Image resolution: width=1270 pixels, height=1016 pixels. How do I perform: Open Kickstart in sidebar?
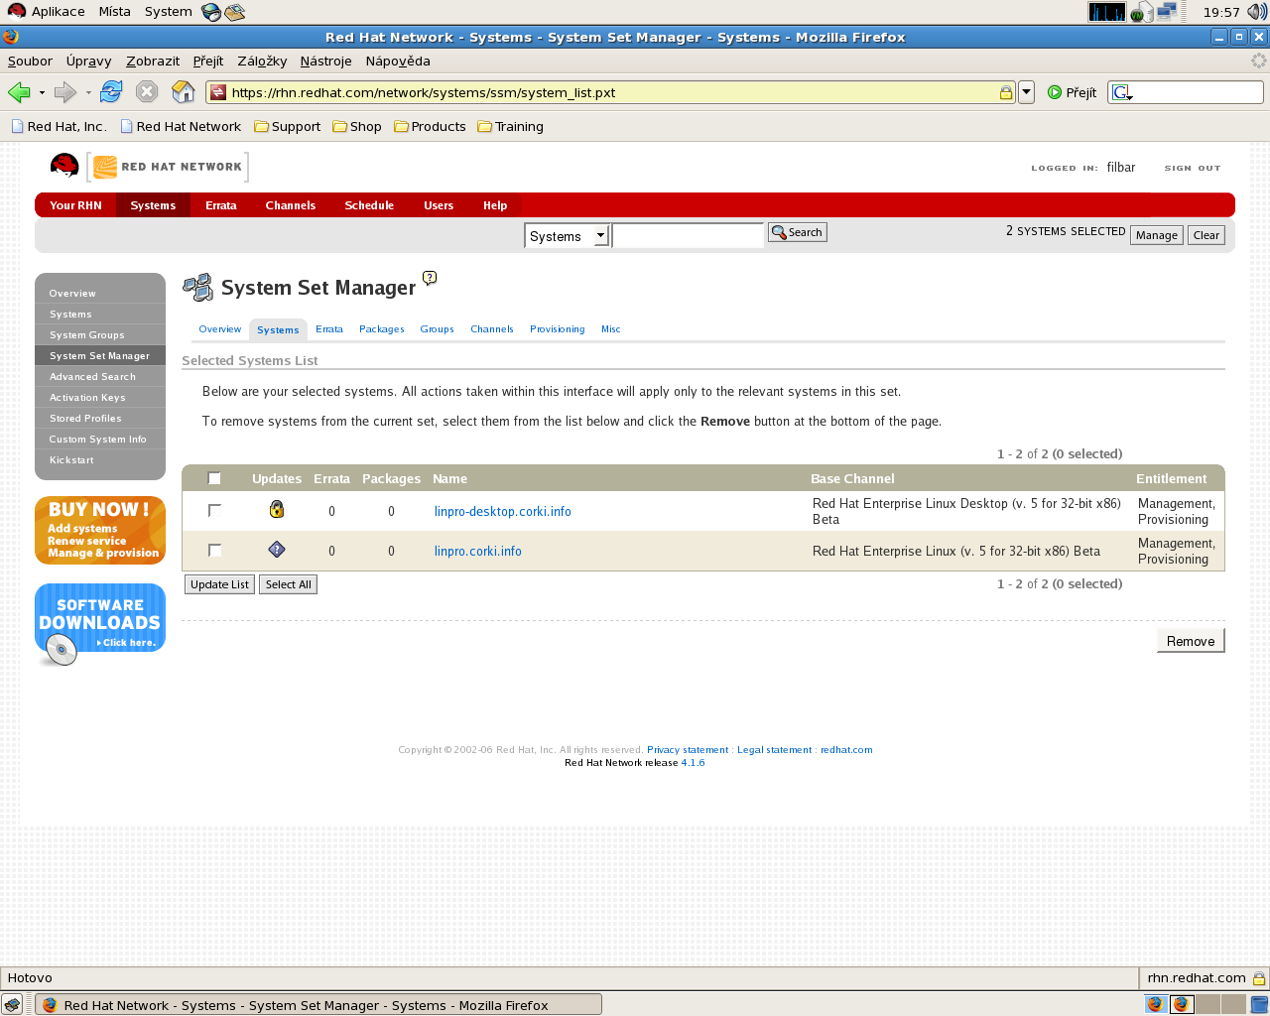point(100,460)
